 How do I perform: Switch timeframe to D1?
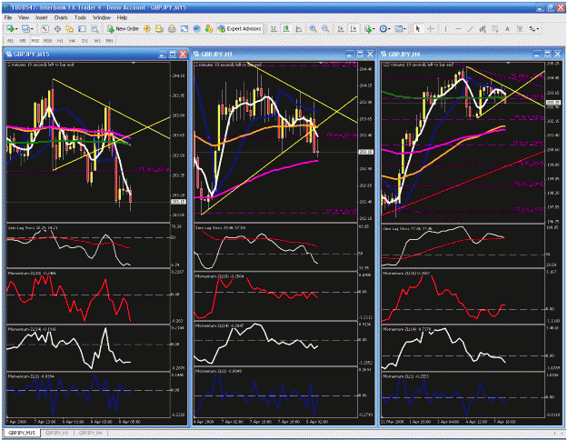85,41
